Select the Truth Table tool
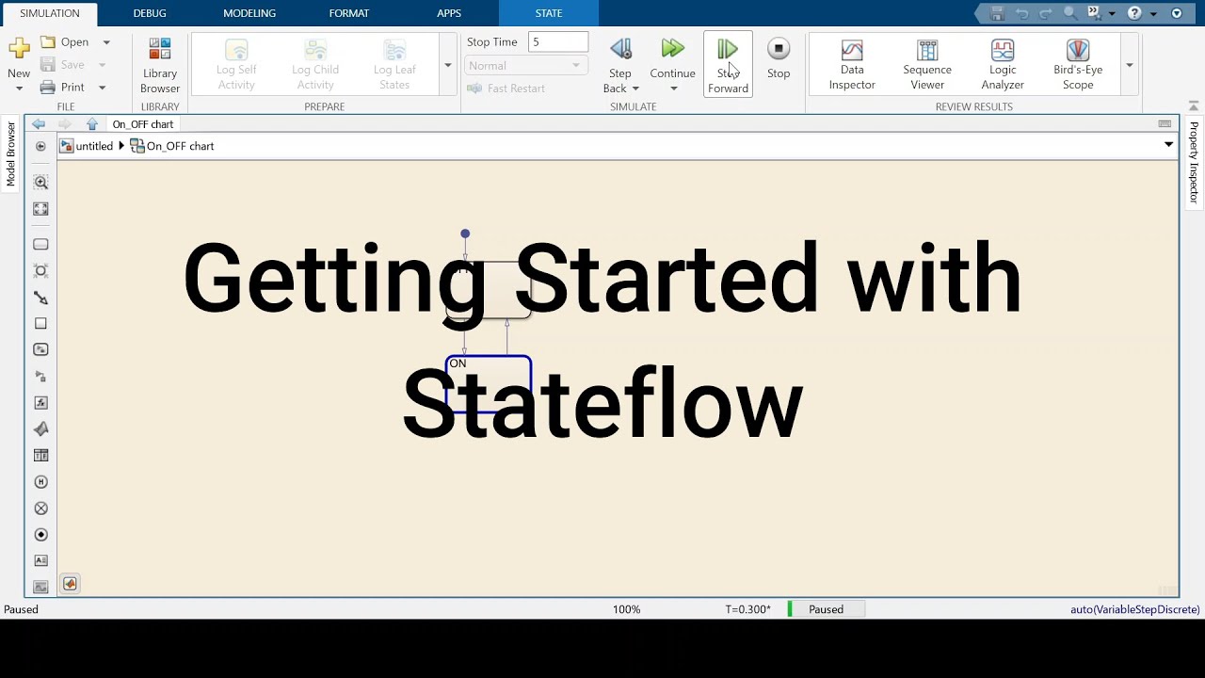Viewport: 1205px width, 678px height. tap(40, 455)
